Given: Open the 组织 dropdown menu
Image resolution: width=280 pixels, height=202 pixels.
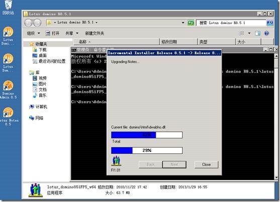Looking at the screenshot, I should 33,33.
